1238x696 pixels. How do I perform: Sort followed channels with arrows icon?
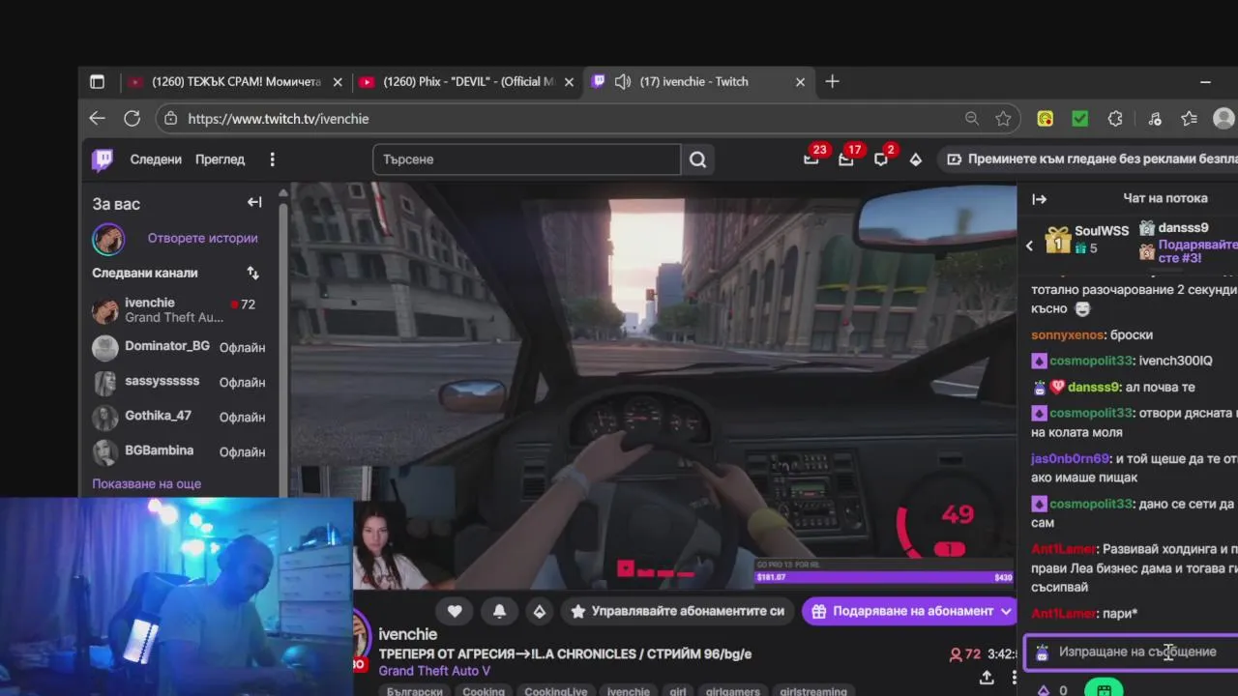click(x=252, y=273)
